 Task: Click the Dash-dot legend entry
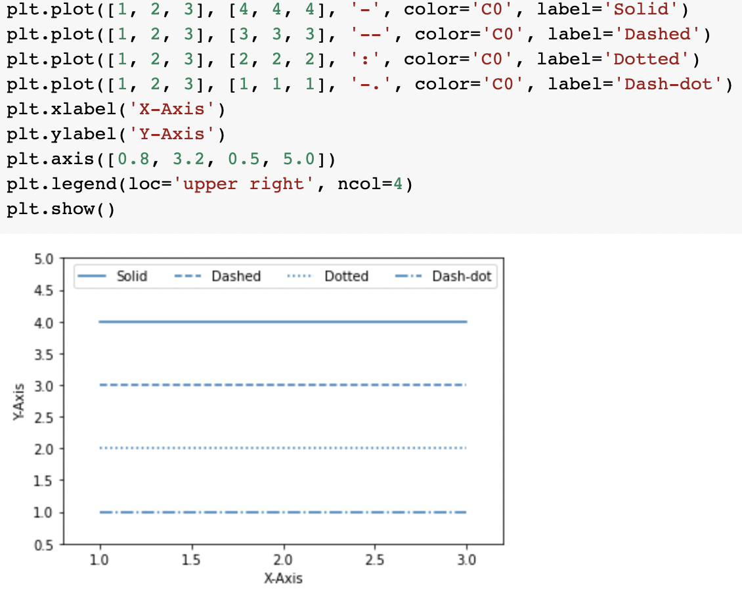(443, 277)
